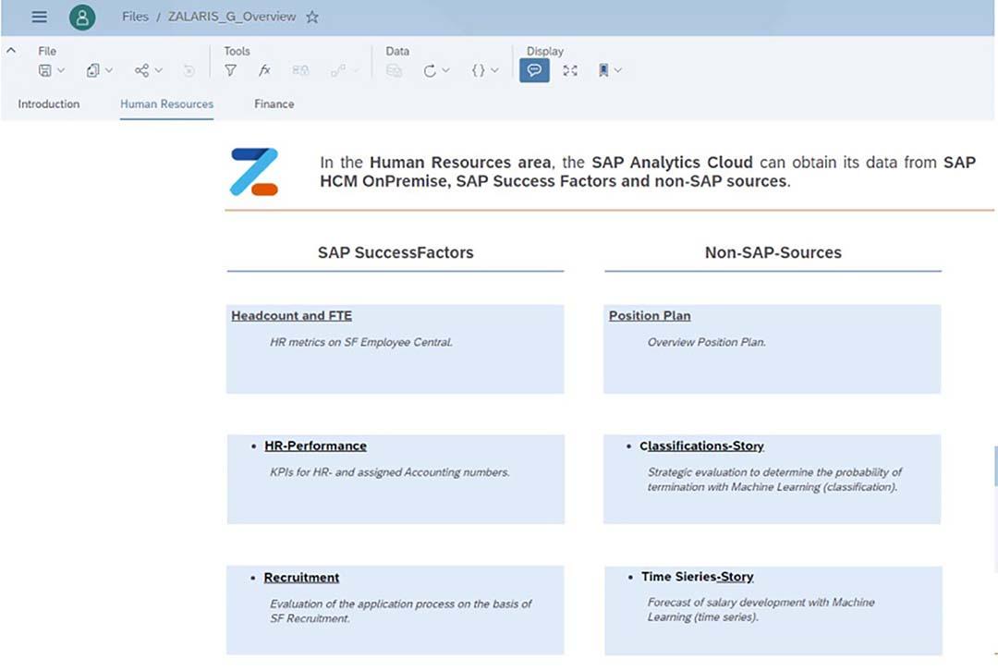Expand the bookmark dropdown arrow
Viewport: 998px width, 671px height.
618,70
